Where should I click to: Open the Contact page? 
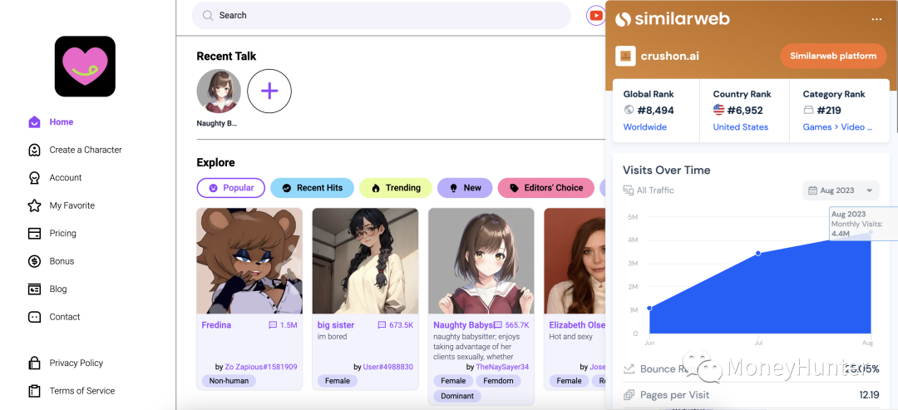point(65,317)
